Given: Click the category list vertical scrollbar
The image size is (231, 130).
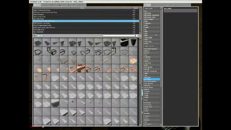Looking at the screenshot, I should click(x=140, y=21).
